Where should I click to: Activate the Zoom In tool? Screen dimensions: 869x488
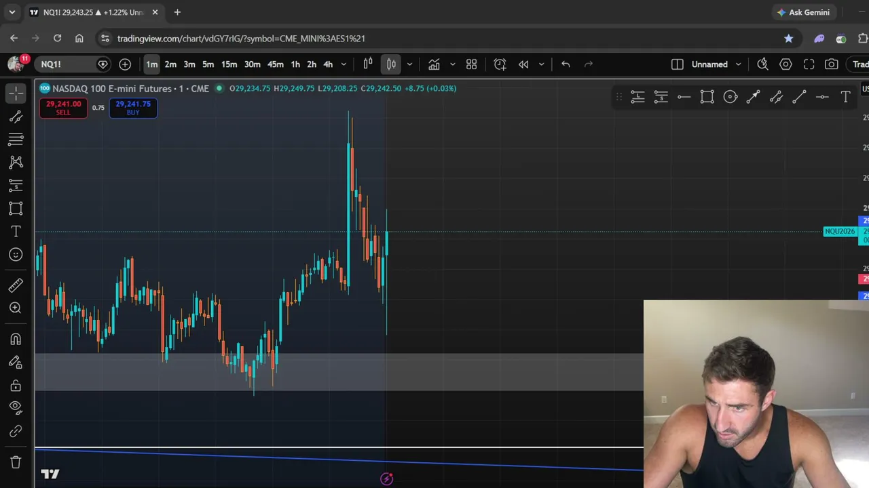tap(16, 308)
